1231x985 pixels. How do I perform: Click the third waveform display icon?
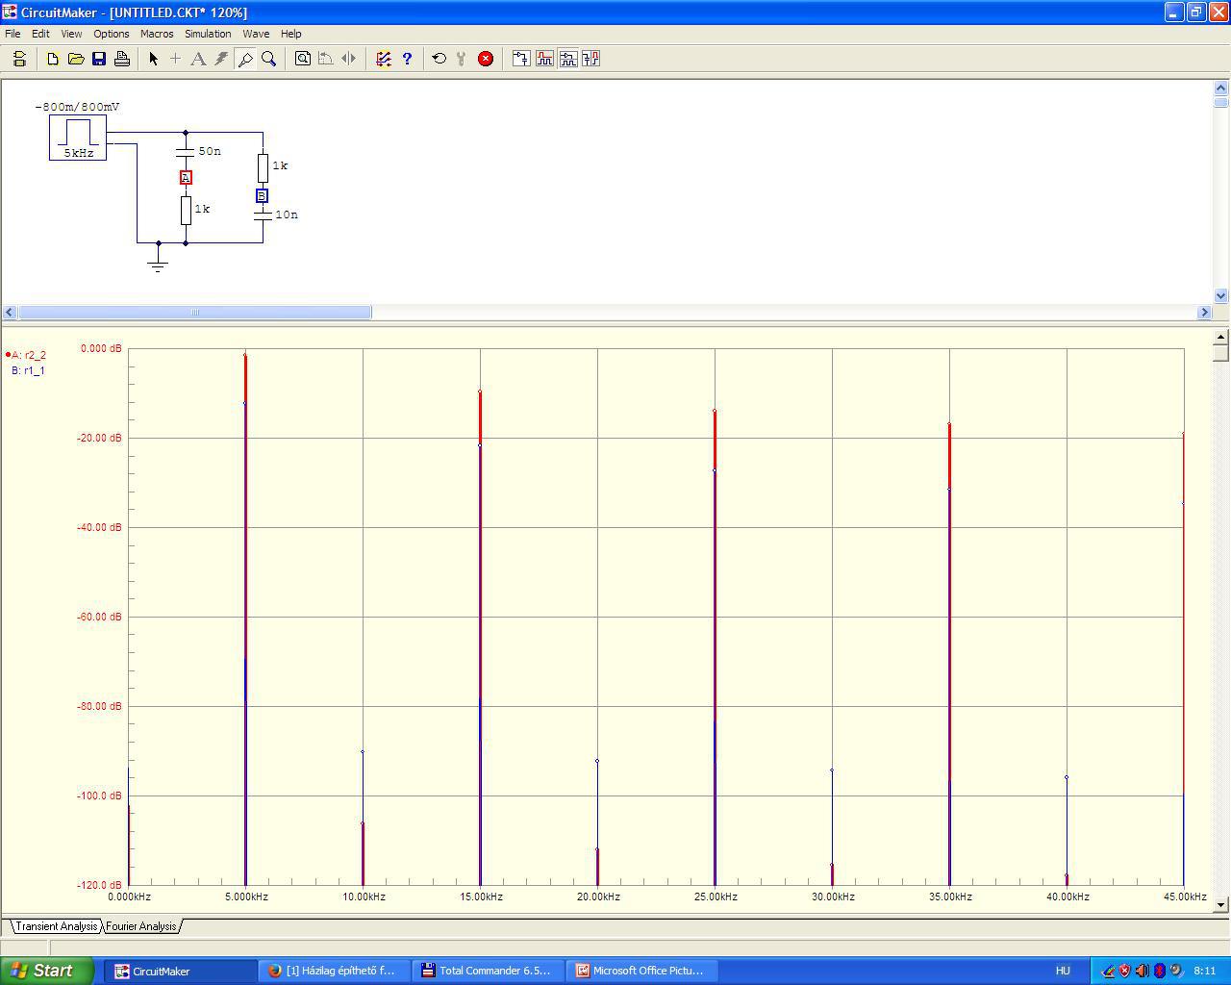coord(567,59)
